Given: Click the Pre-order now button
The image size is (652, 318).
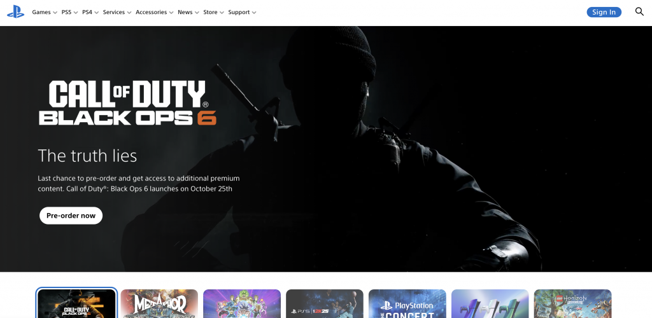Looking at the screenshot, I should (71, 216).
